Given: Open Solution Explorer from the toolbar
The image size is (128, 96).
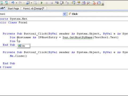Looking at the screenshot, I should [73, 3].
